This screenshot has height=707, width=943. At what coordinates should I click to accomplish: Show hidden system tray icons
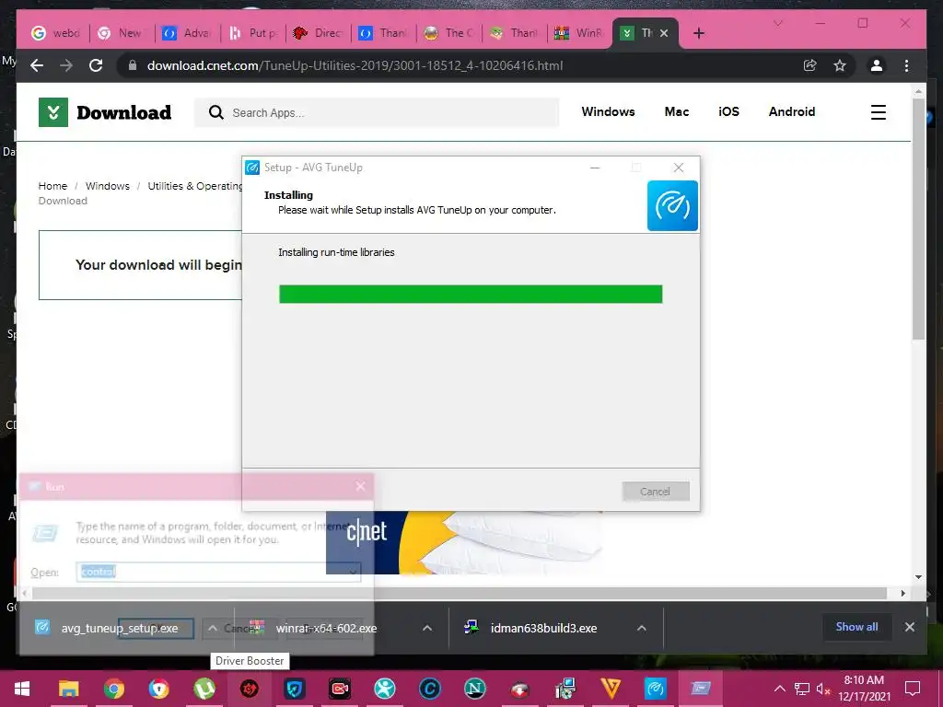point(779,689)
